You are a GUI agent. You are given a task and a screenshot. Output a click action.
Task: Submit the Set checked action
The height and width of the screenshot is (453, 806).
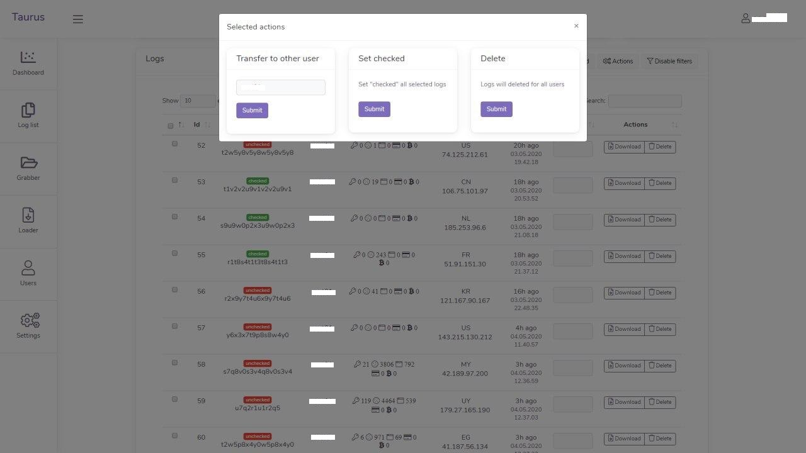tap(374, 109)
